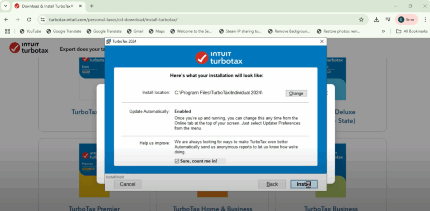Image resolution: width=430 pixels, height=211 pixels.
Task: Open Chrome tab search dropdown
Action: coord(5,6)
